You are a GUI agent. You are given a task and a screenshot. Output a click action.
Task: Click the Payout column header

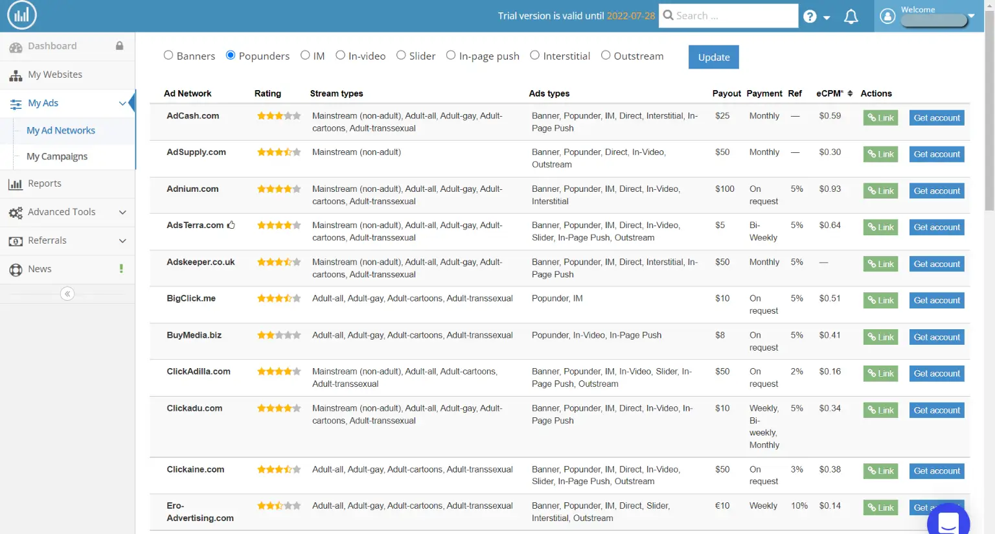coord(727,93)
